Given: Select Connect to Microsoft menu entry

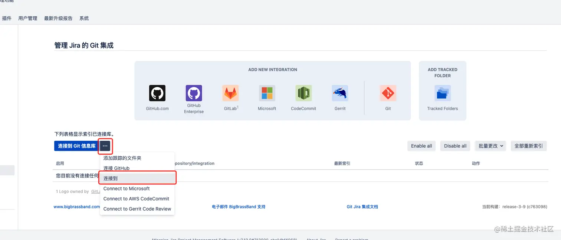Looking at the screenshot, I should [x=137, y=189].
